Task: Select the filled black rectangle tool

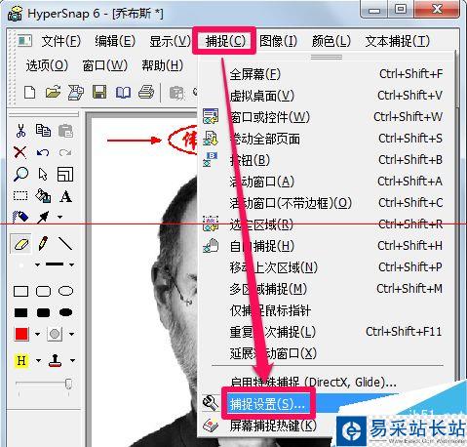Action: pyautogui.click(x=20, y=313)
